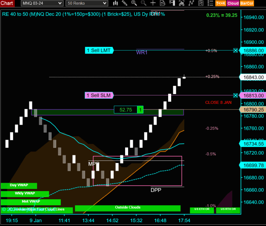Click the 16940.00 price axis label
Screen dimensions: 266x226
pos(254,17)
